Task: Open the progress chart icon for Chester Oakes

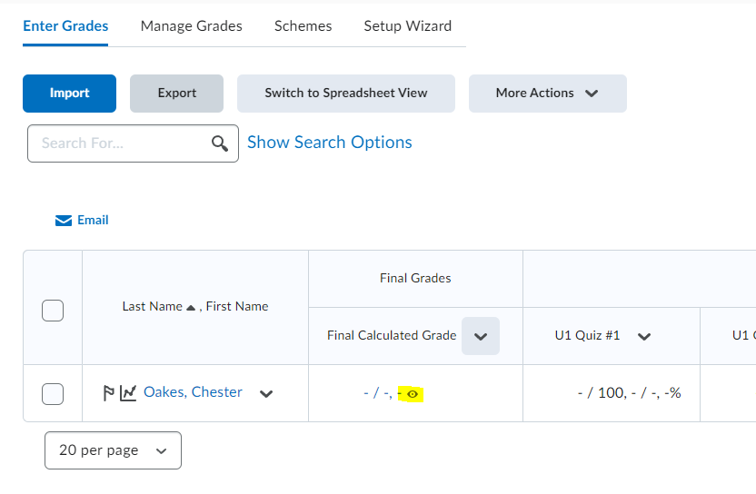Action: coord(128,393)
